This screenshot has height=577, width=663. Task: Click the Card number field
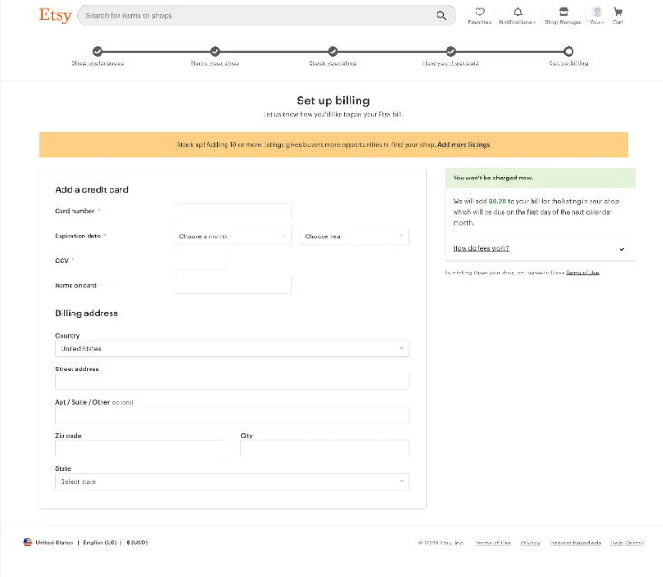[232, 212]
